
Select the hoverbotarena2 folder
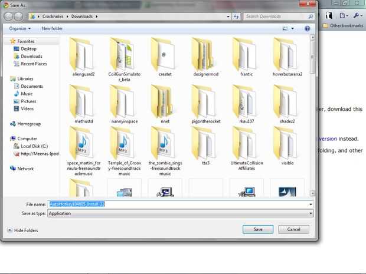[x=287, y=57]
